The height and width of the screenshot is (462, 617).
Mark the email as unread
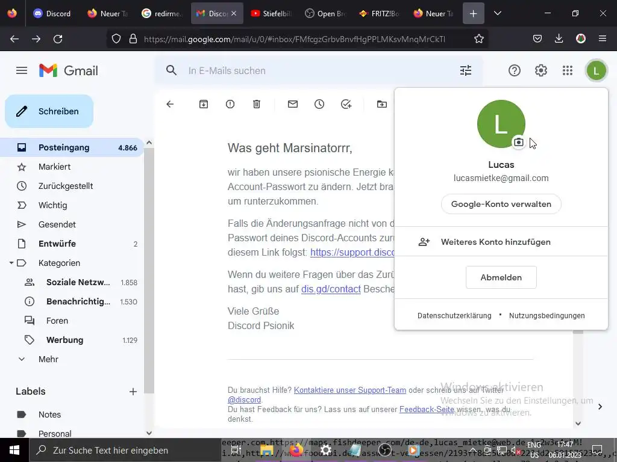(x=293, y=104)
